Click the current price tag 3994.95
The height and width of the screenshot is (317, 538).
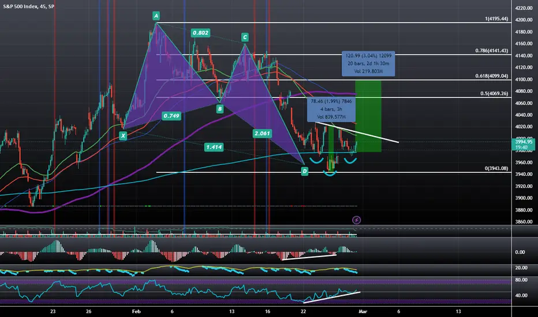(x=524, y=144)
